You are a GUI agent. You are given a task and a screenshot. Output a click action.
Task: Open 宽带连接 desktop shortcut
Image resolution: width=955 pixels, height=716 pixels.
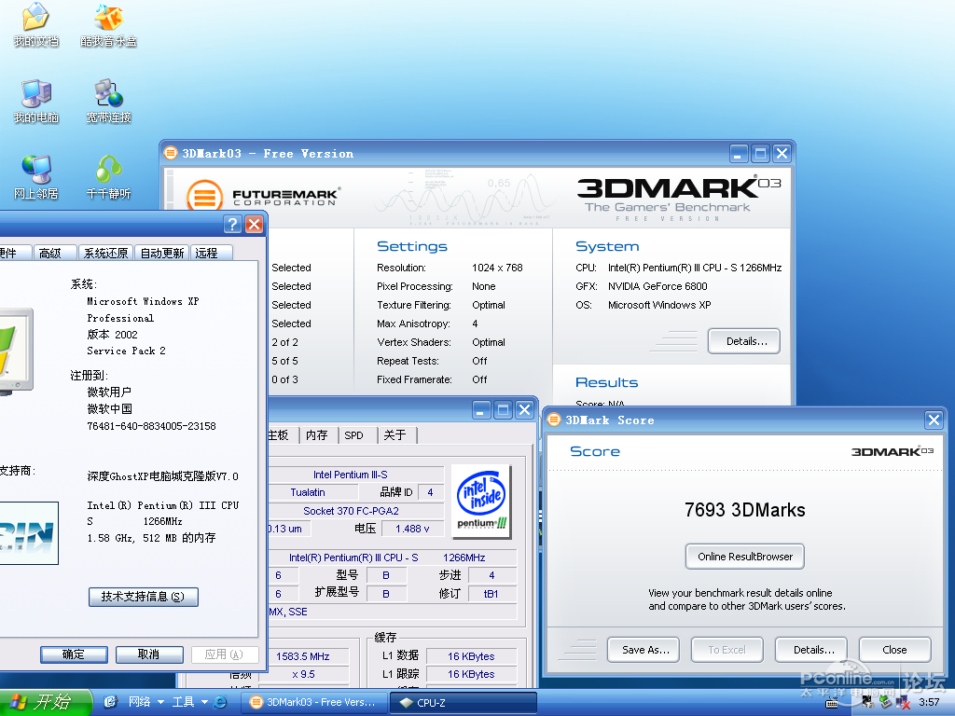pyautogui.click(x=108, y=93)
